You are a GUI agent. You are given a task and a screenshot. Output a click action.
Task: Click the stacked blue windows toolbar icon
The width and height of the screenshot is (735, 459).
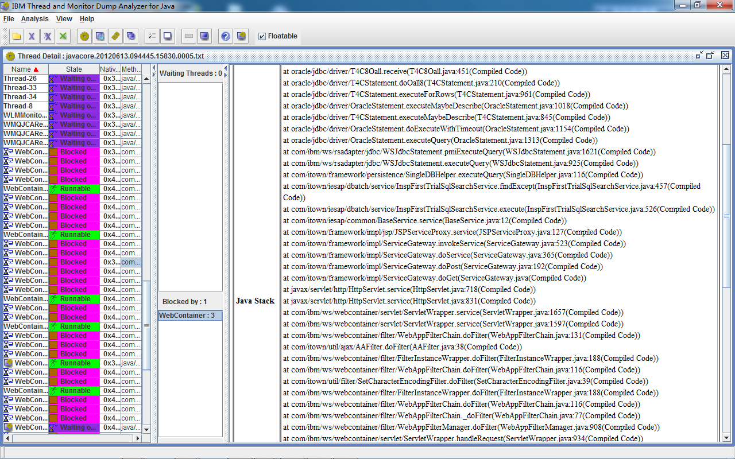point(131,36)
